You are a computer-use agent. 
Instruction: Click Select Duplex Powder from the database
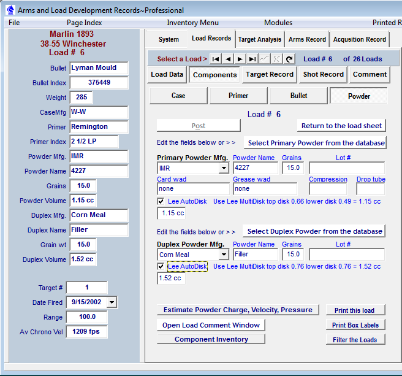[x=314, y=231]
